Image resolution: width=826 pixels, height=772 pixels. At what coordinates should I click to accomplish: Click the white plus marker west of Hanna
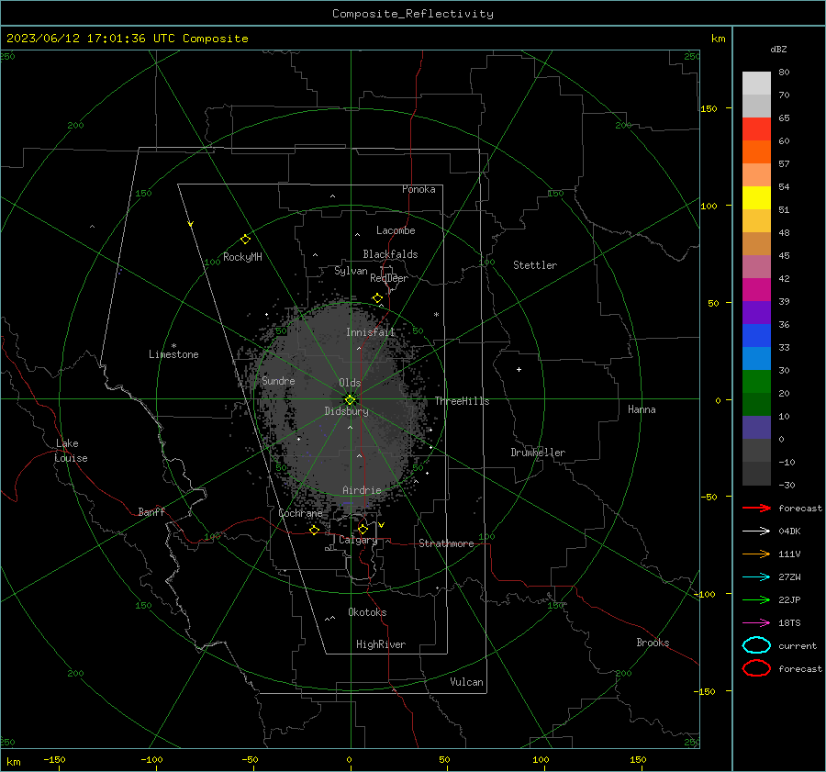[x=519, y=369]
